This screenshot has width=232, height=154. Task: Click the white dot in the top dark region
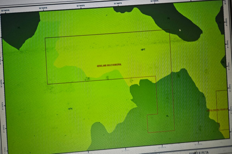click(180, 30)
